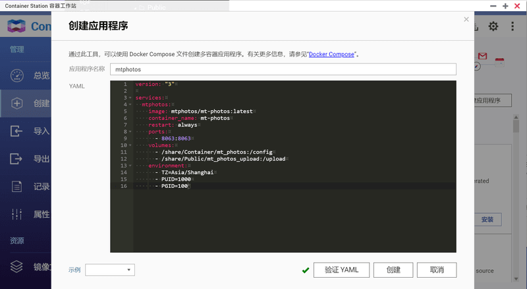Screen dimensions: 527x289
Task: Select the 总览 sidebar menu item
Action: point(26,75)
